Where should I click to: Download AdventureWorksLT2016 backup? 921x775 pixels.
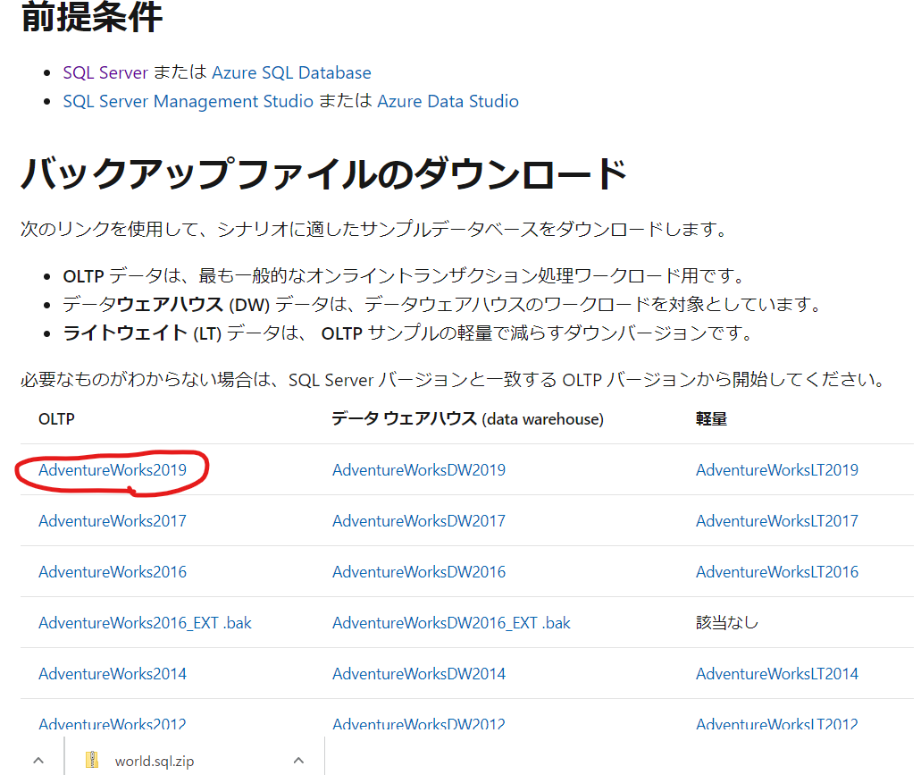coord(777,572)
